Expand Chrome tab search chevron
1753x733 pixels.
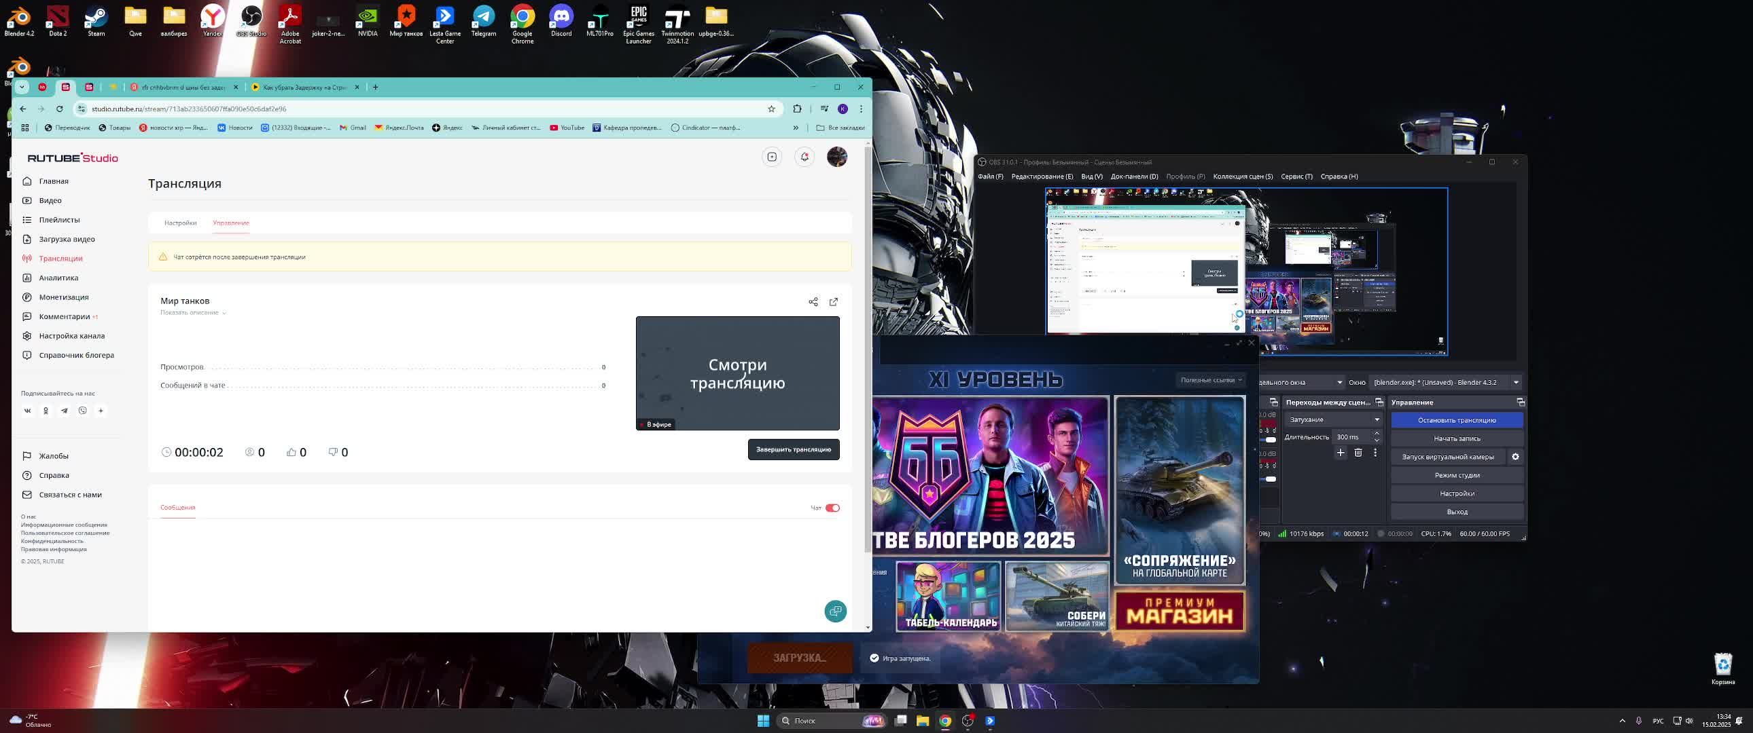pyautogui.click(x=22, y=87)
